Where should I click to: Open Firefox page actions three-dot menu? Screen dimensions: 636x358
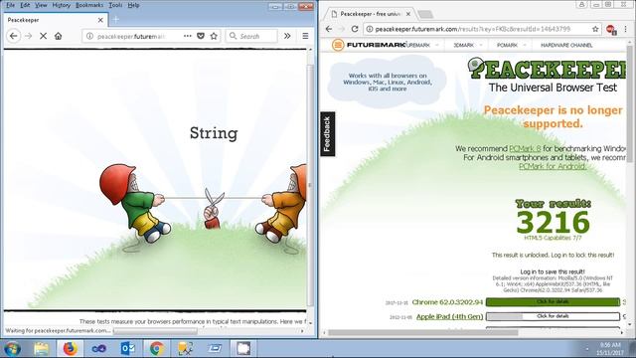187,36
